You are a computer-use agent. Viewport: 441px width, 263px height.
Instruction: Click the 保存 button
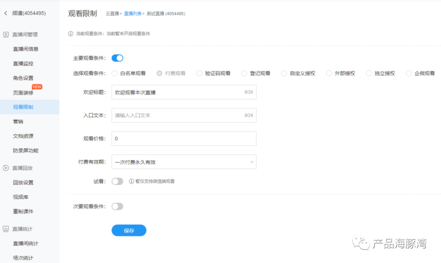pyautogui.click(x=129, y=230)
